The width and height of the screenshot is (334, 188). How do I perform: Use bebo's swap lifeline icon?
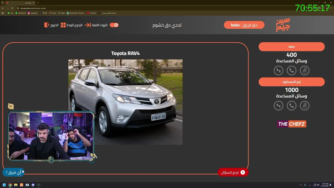pos(278,70)
